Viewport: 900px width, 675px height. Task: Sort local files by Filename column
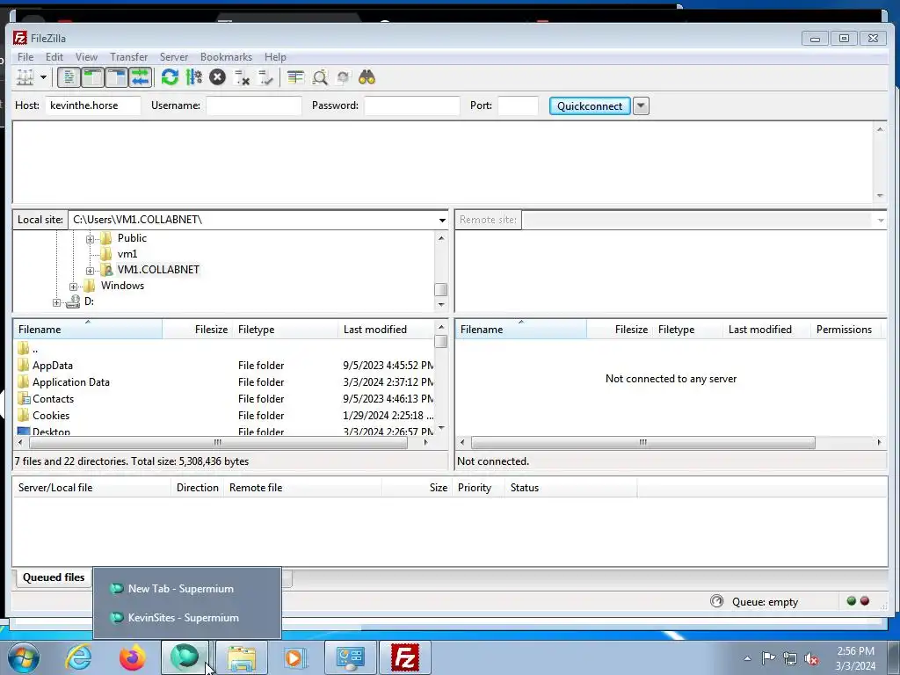[x=88, y=330]
